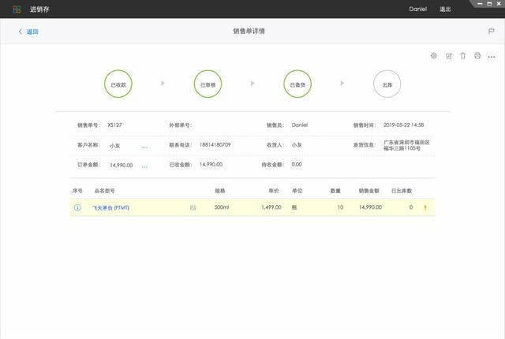Maximize the application window
The image size is (505, 339).
click(x=489, y=4)
